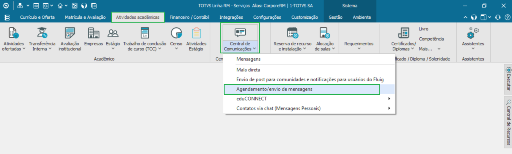Click the grid layout icon in quick access bar
Viewport: 512px width, 154px height.
(x=75, y=6)
